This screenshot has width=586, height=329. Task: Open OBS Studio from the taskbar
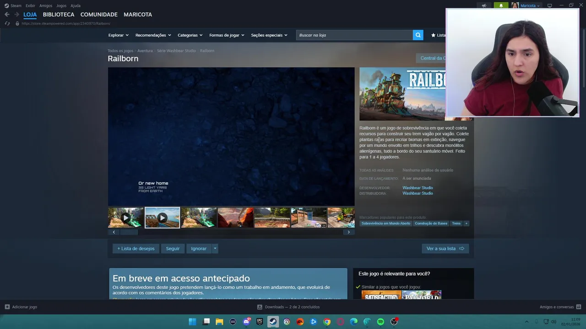[x=394, y=322]
